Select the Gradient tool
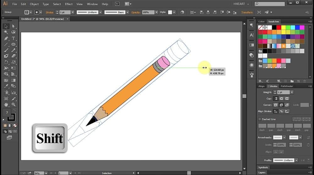 pyautogui.click(x=14, y=80)
